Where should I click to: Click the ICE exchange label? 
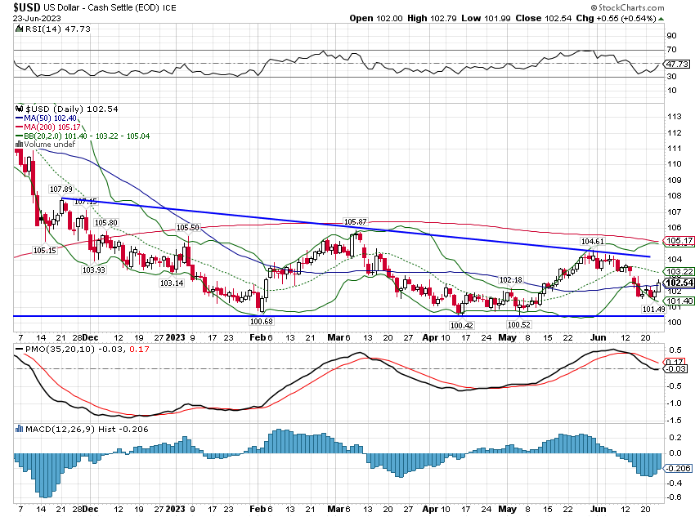click(168, 8)
